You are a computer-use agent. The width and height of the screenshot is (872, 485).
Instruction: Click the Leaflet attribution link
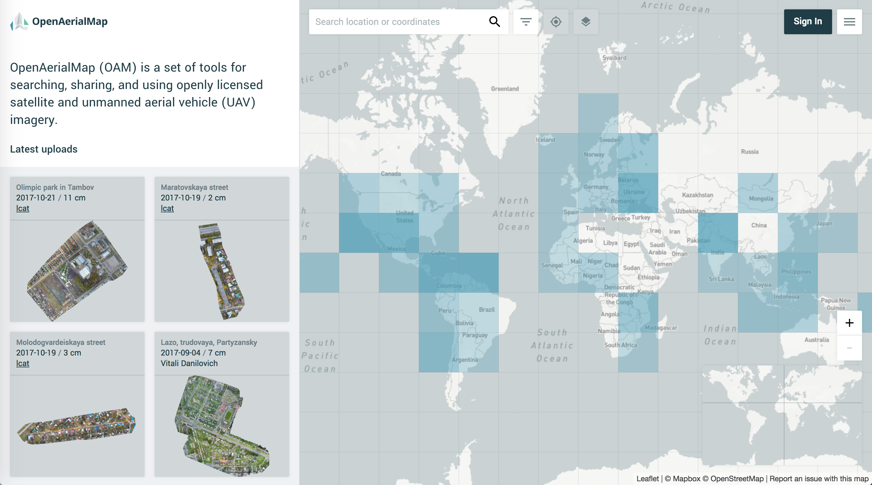pyautogui.click(x=647, y=478)
